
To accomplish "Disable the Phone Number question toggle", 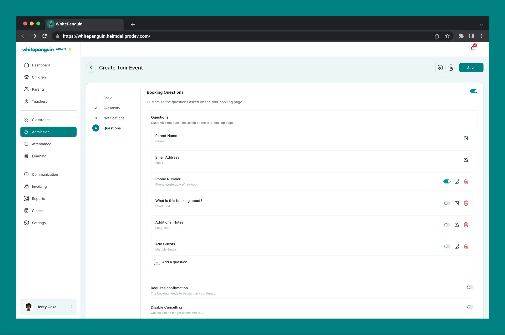I will click(x=447, y=181).
